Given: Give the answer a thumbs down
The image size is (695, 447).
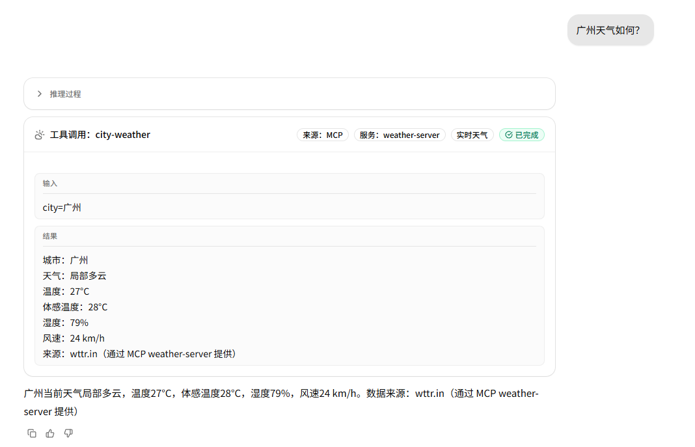Looking at the screenshot, I should (x=68, y=433).
